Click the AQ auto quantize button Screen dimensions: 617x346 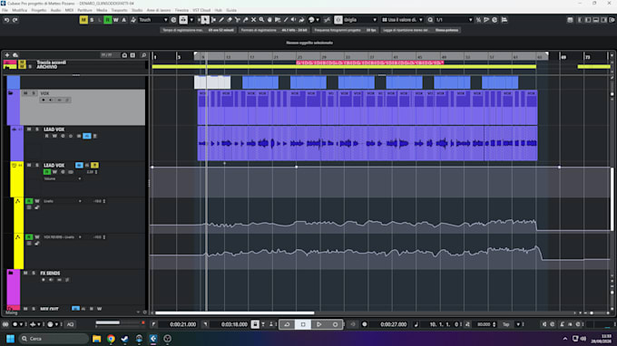[70, 324]
